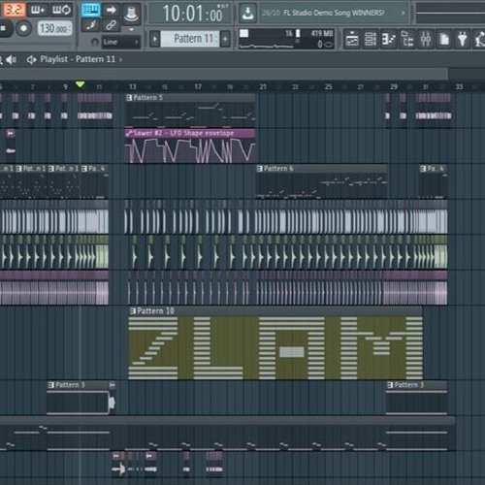
Task: Open the plugin picker plug icon
Action: (x=463, y=39)
